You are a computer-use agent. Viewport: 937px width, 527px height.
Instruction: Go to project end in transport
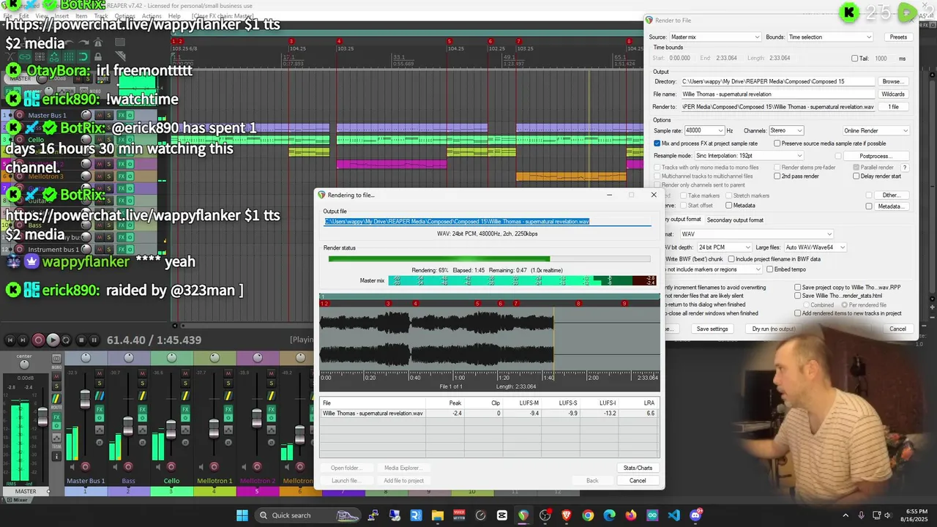[23, 340]
